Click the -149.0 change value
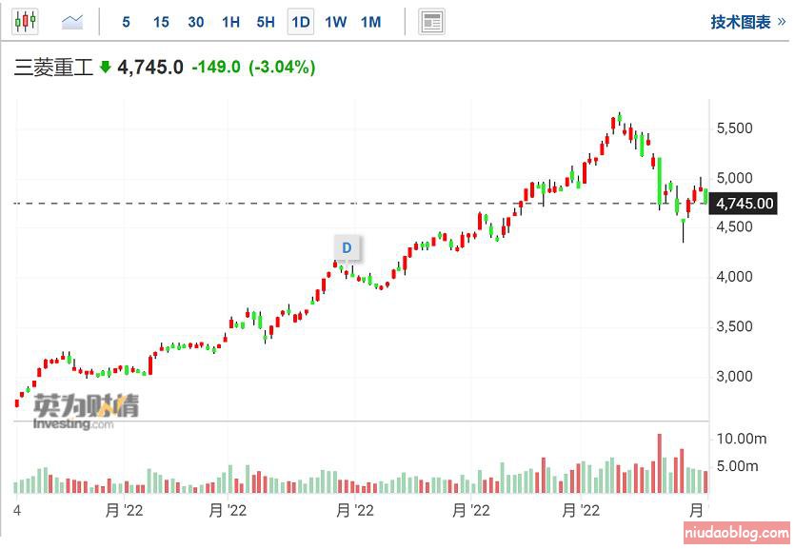Viewport: 795px width, 549px height. click(x=216, y=67)
